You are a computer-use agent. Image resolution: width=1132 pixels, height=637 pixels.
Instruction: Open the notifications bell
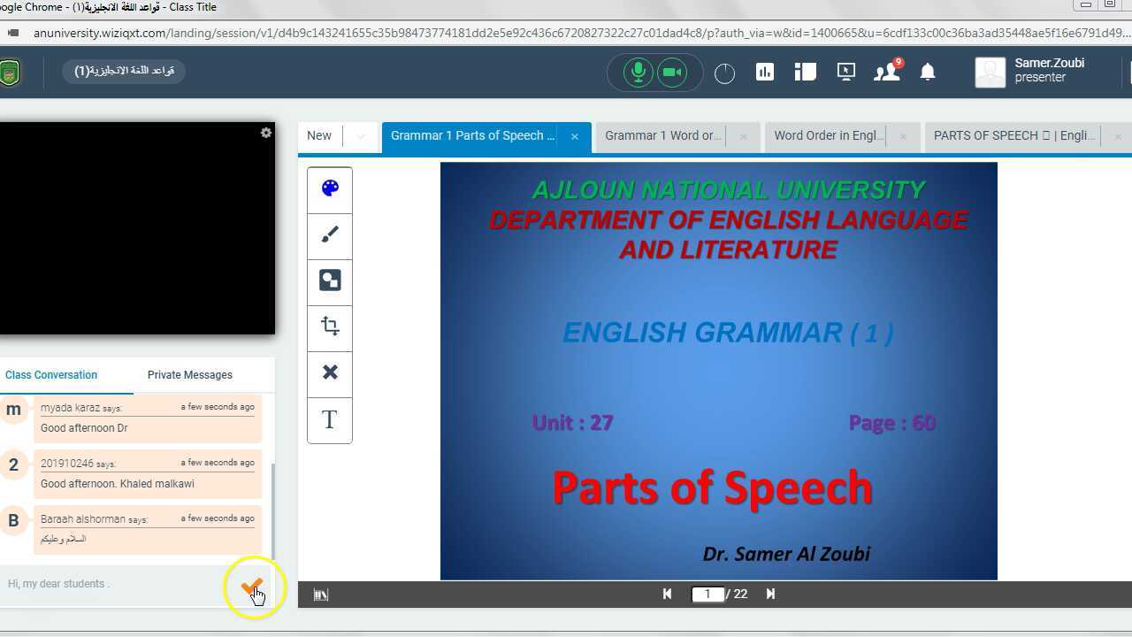pos(928,73)
